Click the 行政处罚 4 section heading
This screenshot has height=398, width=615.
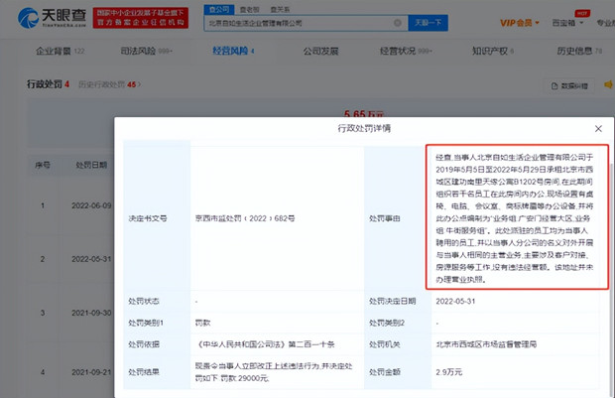click(x=48, y=84)
